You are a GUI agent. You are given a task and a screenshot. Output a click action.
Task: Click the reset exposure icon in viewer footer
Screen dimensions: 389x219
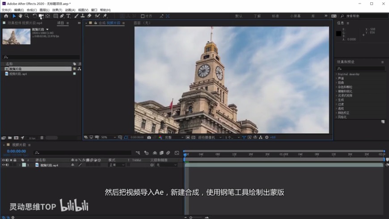tap(266, 137)
